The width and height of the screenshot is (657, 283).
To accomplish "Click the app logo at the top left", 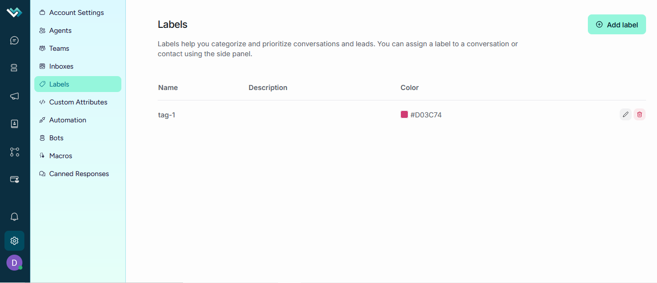I will click(14, 12).
